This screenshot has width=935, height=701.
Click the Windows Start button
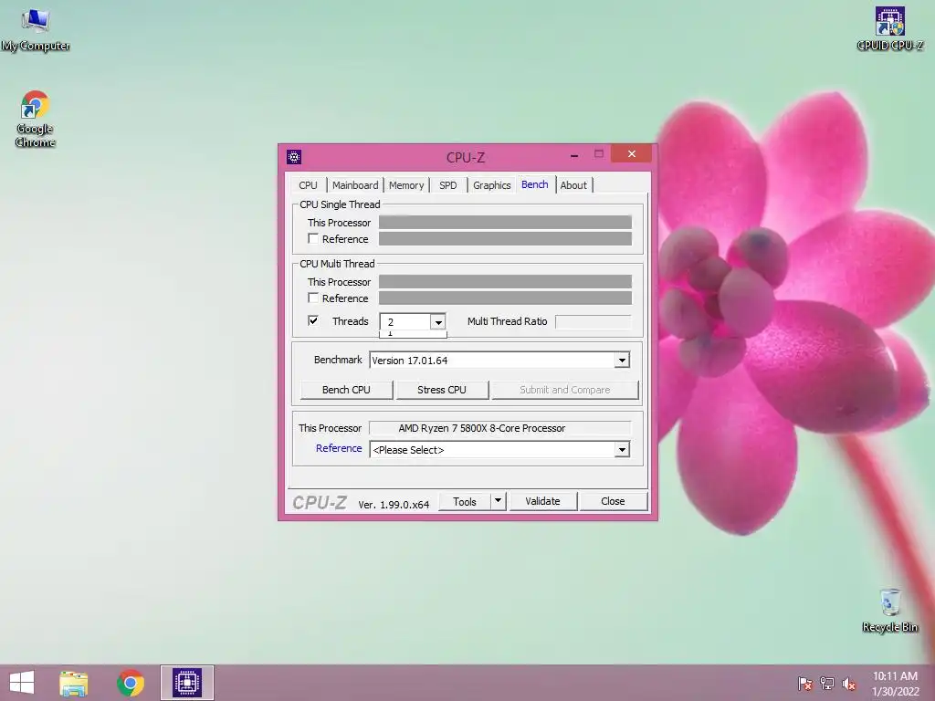pyautogui.click(x=22, y=683)
